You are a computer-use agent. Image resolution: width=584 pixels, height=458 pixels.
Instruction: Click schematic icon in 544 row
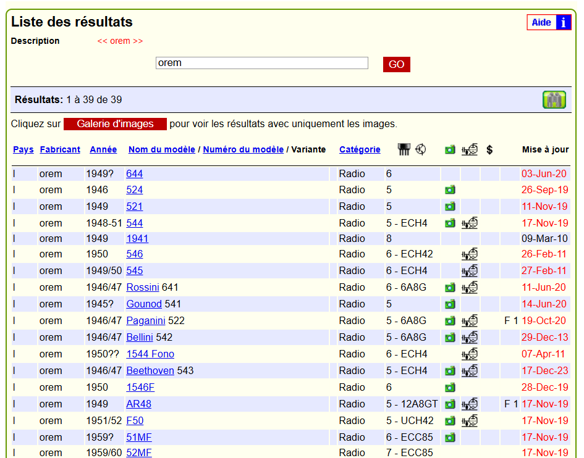470,223
